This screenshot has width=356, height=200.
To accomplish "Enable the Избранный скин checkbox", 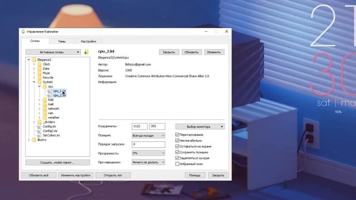I will point(177,164).
